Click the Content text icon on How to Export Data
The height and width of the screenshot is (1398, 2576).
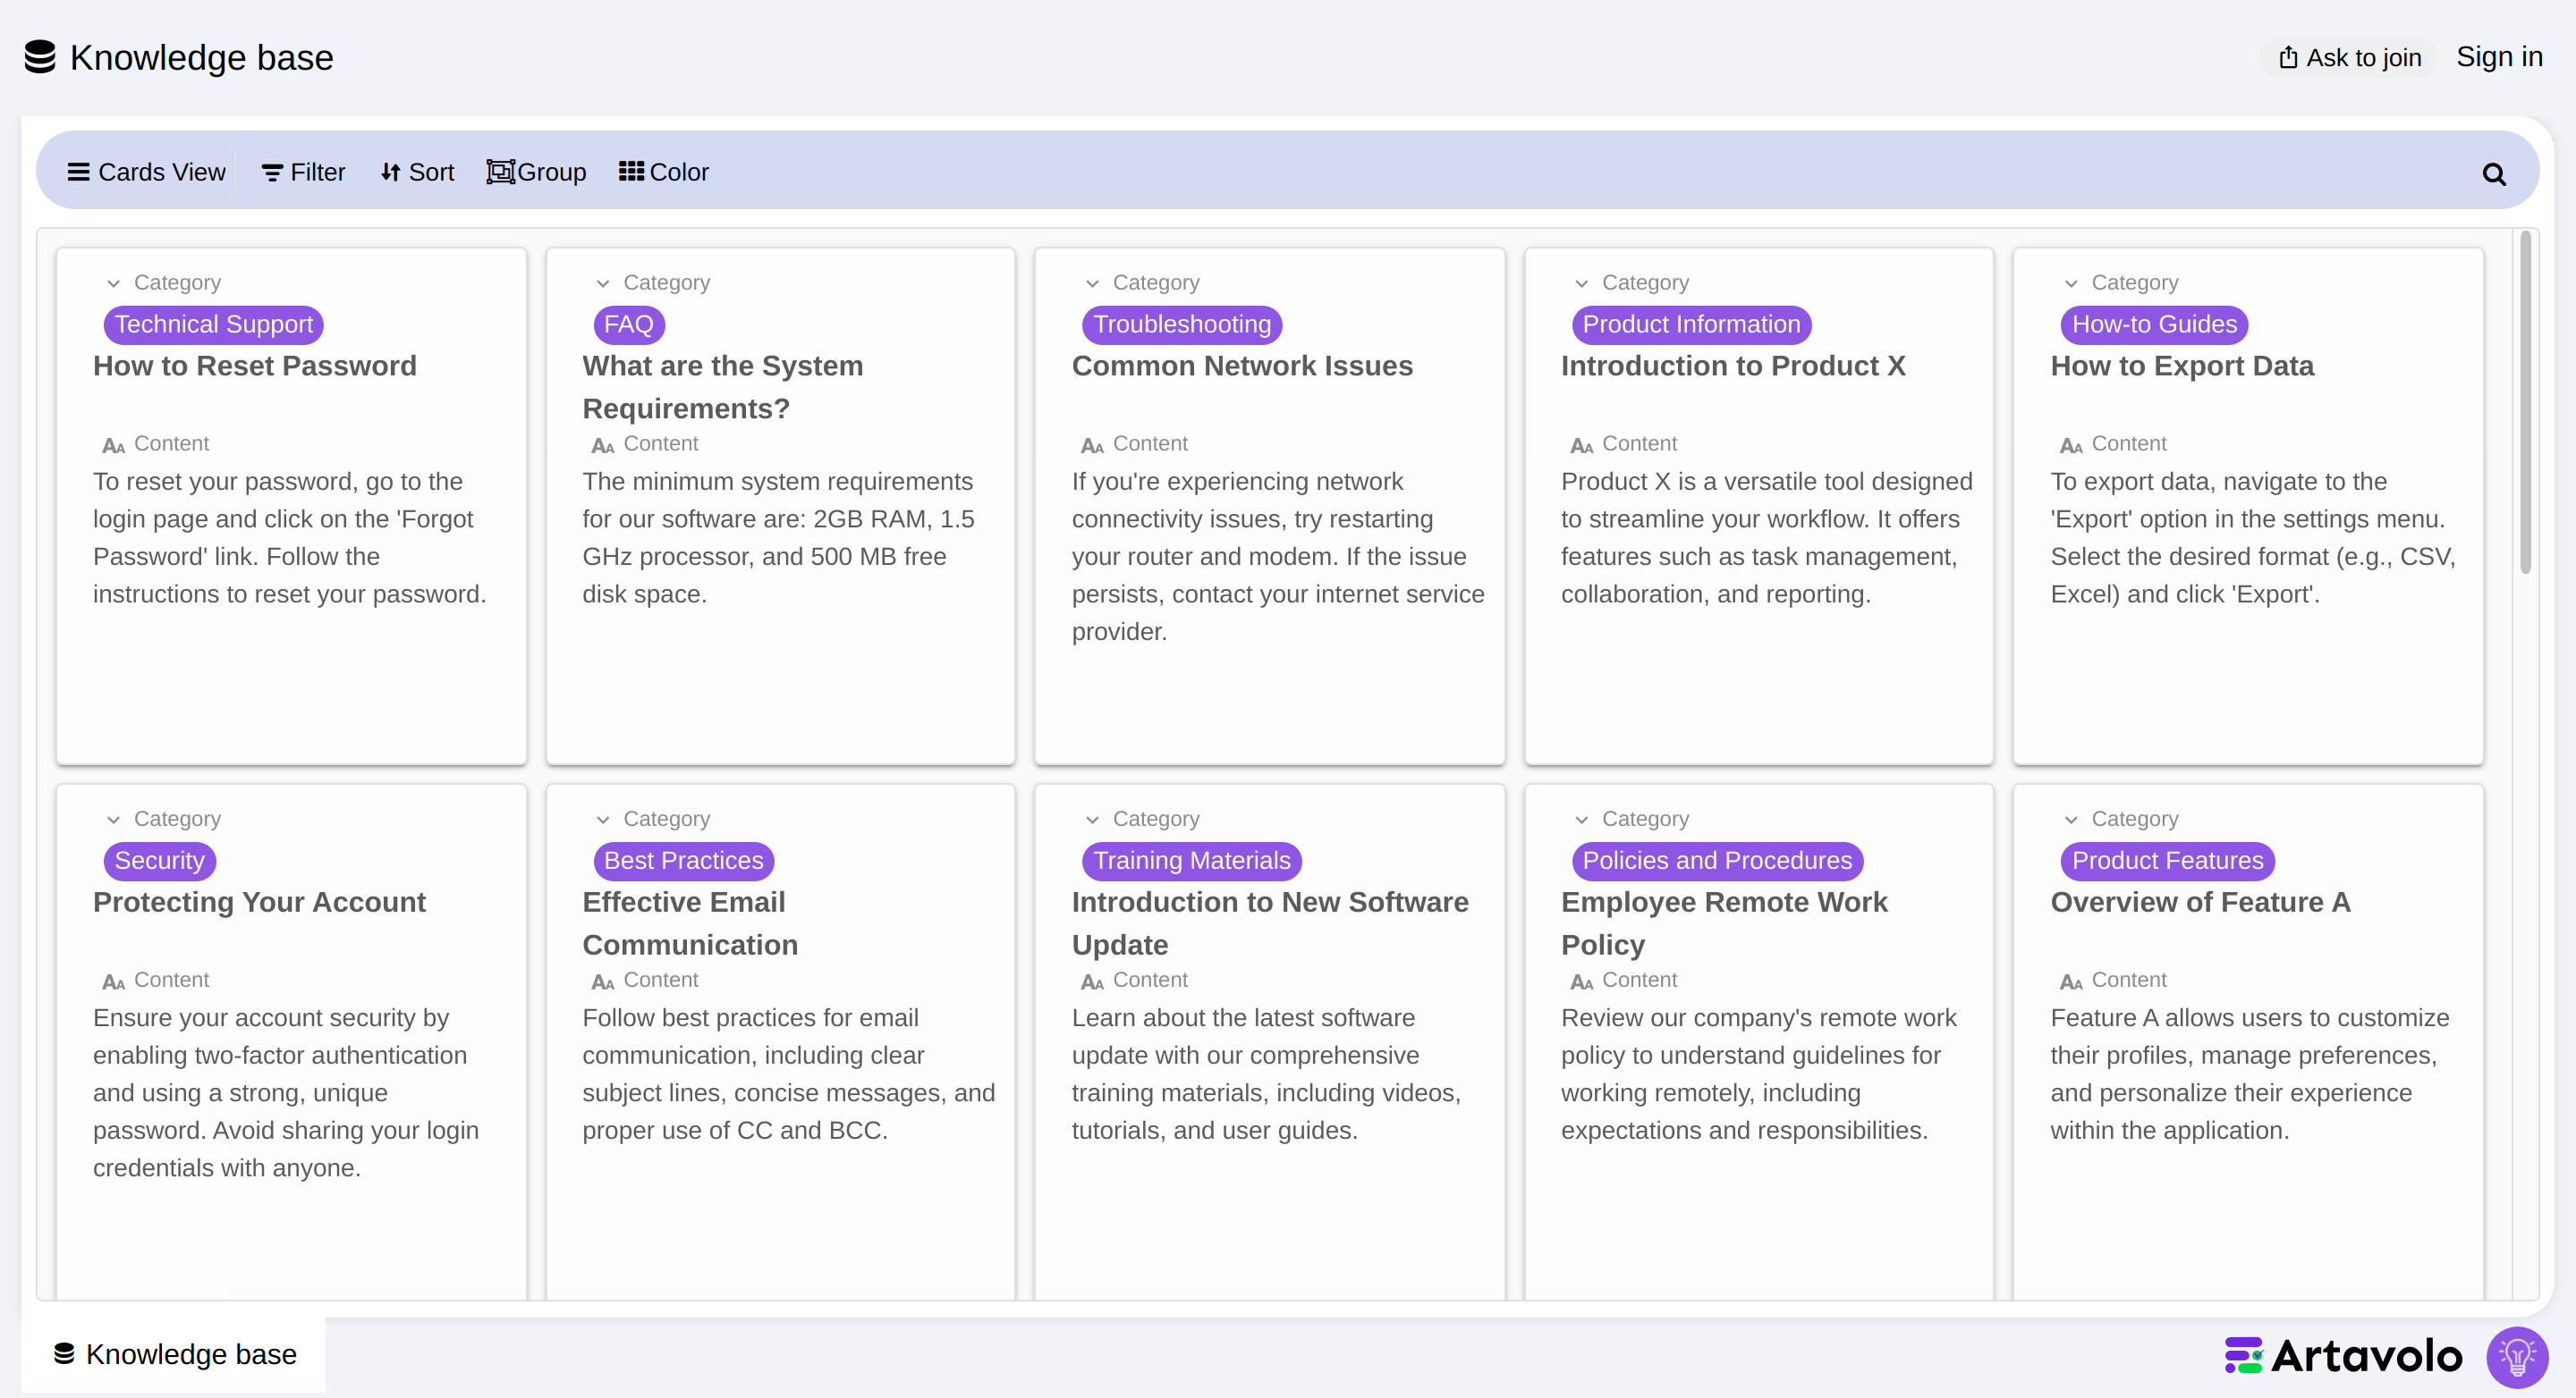(2071, 444)
